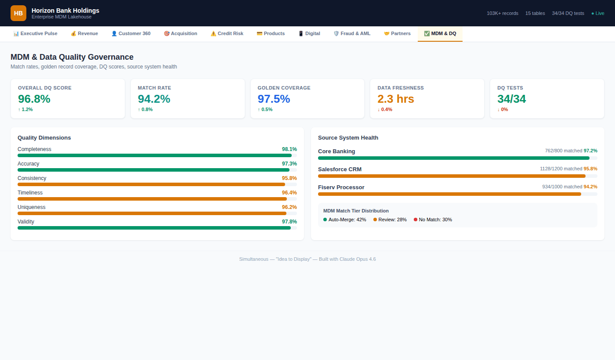Click the Customer 360 person icon
This screenshot has height=360, width=615.
click(x=114, y=34)
